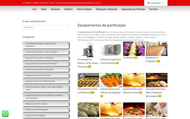Image resolution: width=190 pixels, height=119 pixels.
Task: Open Equipamentos para Panificação top menu
Action: pyautogui.click(x=133, y=9)
